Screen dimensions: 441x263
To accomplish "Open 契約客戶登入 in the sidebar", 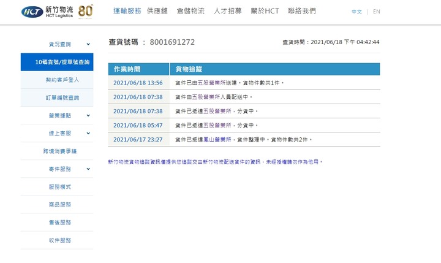I will coord(62,80).
